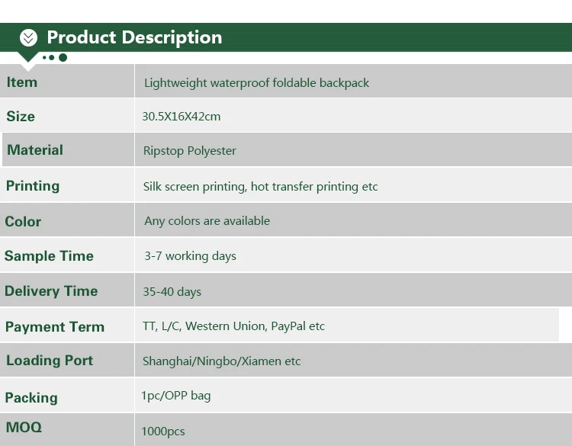
Task: Select the 1000pcs MOQ value
Action: coord(163,432)
